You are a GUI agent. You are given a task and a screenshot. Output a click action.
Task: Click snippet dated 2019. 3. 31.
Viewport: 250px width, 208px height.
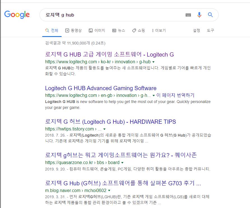(x=127, y=200)
